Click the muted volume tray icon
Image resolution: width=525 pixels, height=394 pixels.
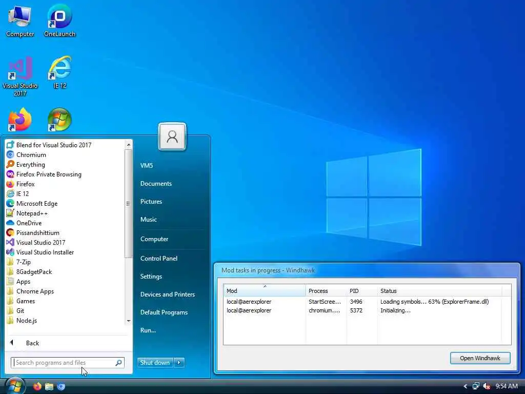pos(487,386)
